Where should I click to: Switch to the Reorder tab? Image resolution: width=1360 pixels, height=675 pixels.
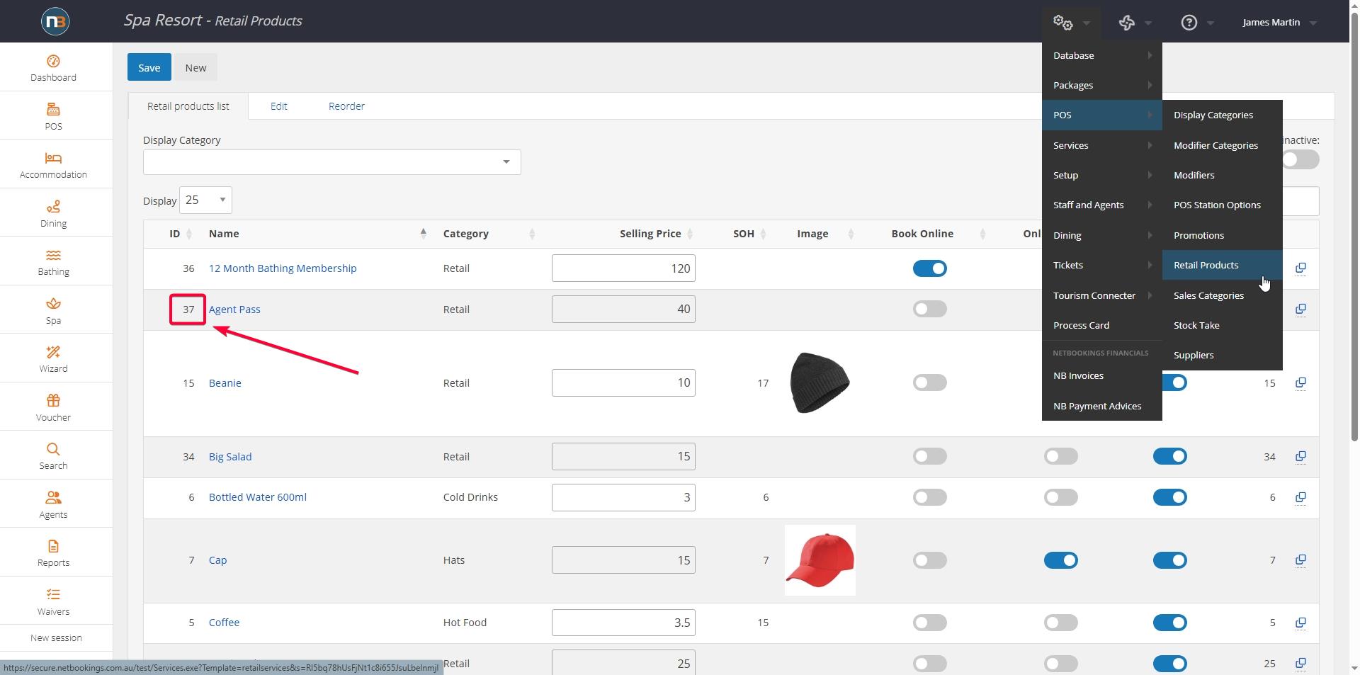[x=346, y=106]
